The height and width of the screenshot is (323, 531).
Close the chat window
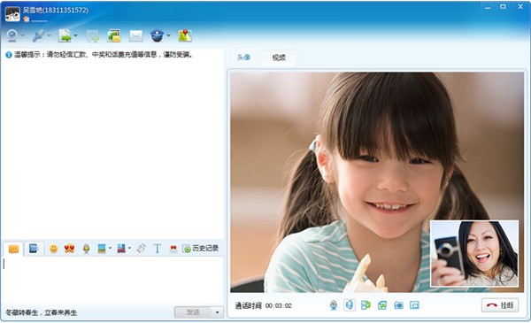520,6
